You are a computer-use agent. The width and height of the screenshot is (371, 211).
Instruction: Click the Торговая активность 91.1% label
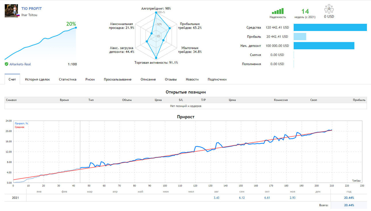tap(156, 63)
